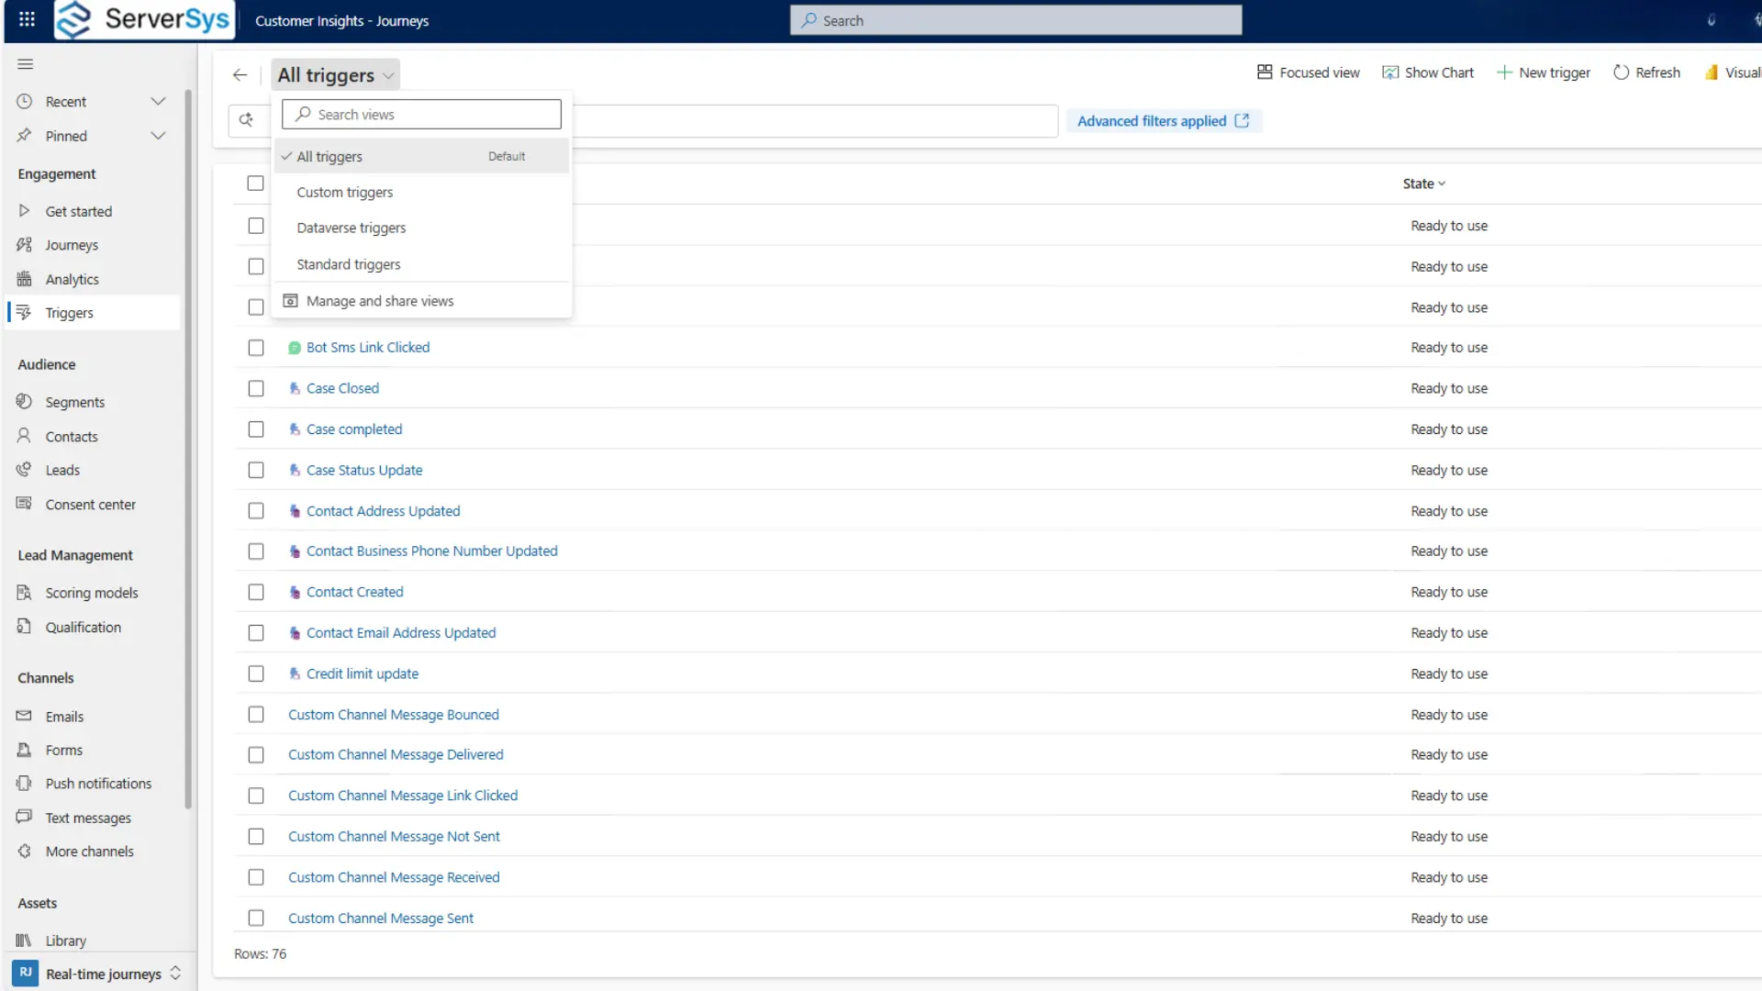The image size is (1762, 991).
Task: Toggle the select-all header checkbox
Action: pos(256,184)
